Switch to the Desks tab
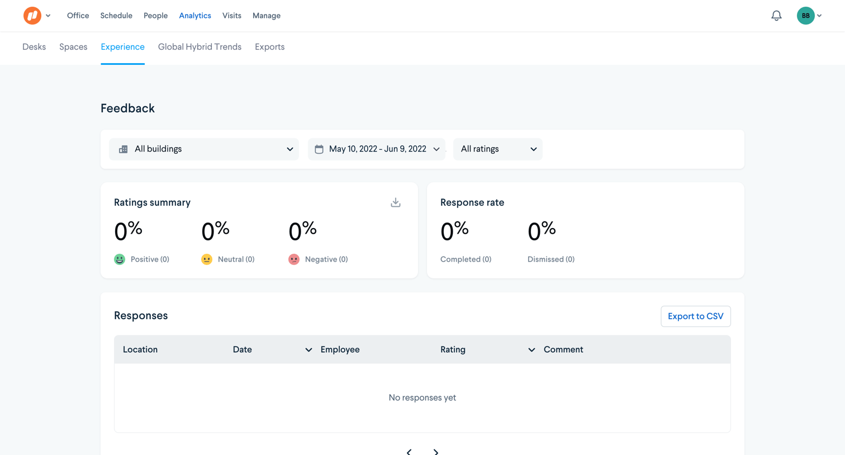The height and width of the screenshot is (455, 845). point(34,47)
